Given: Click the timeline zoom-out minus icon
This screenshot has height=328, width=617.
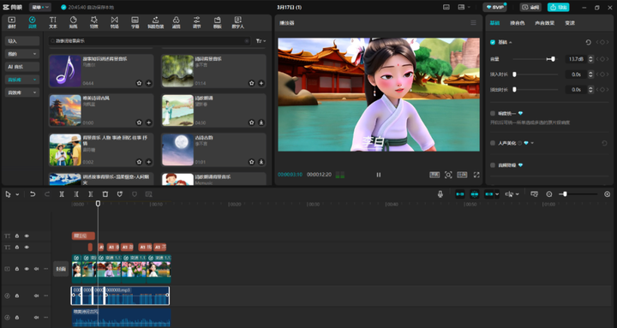Looking at the screenshot, I should point(549,194).
